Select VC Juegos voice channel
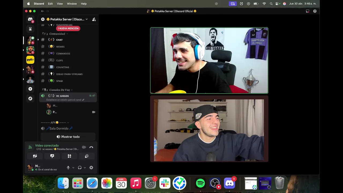Viewport: 343px width, 193px height. click(68, 98)
